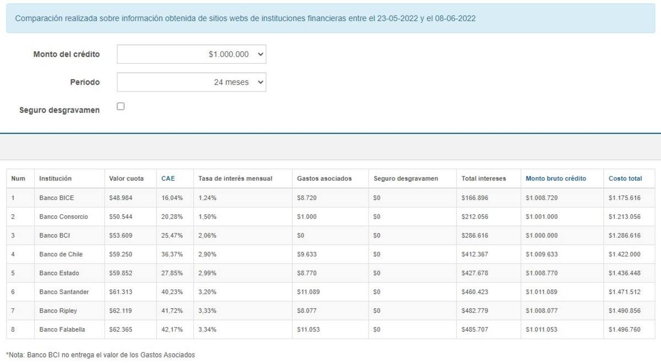Viewport: 661px width, 363px height.
Task: Click the Institución column header
Action: coord(55,178)
